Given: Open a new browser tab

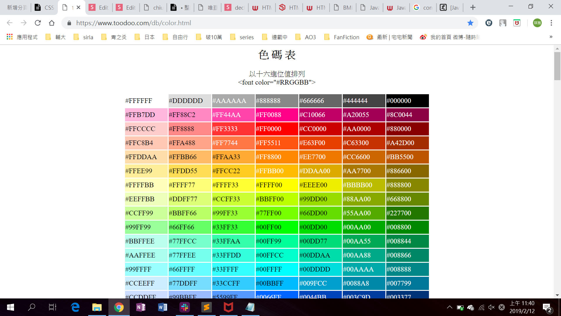Looking at the screenshot, I should 473,7.
